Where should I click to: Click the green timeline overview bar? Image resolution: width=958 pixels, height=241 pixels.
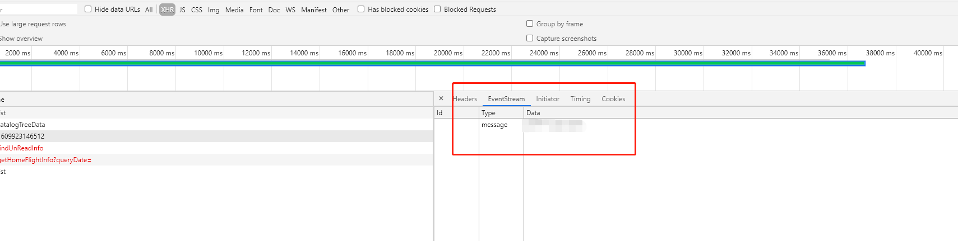[x=432, y=63]
